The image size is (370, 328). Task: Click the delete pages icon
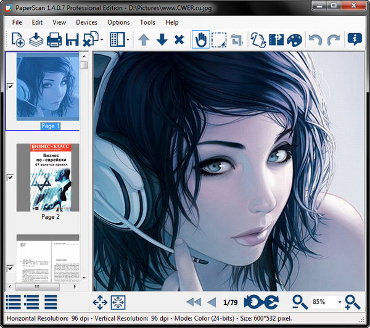[91, 39]
